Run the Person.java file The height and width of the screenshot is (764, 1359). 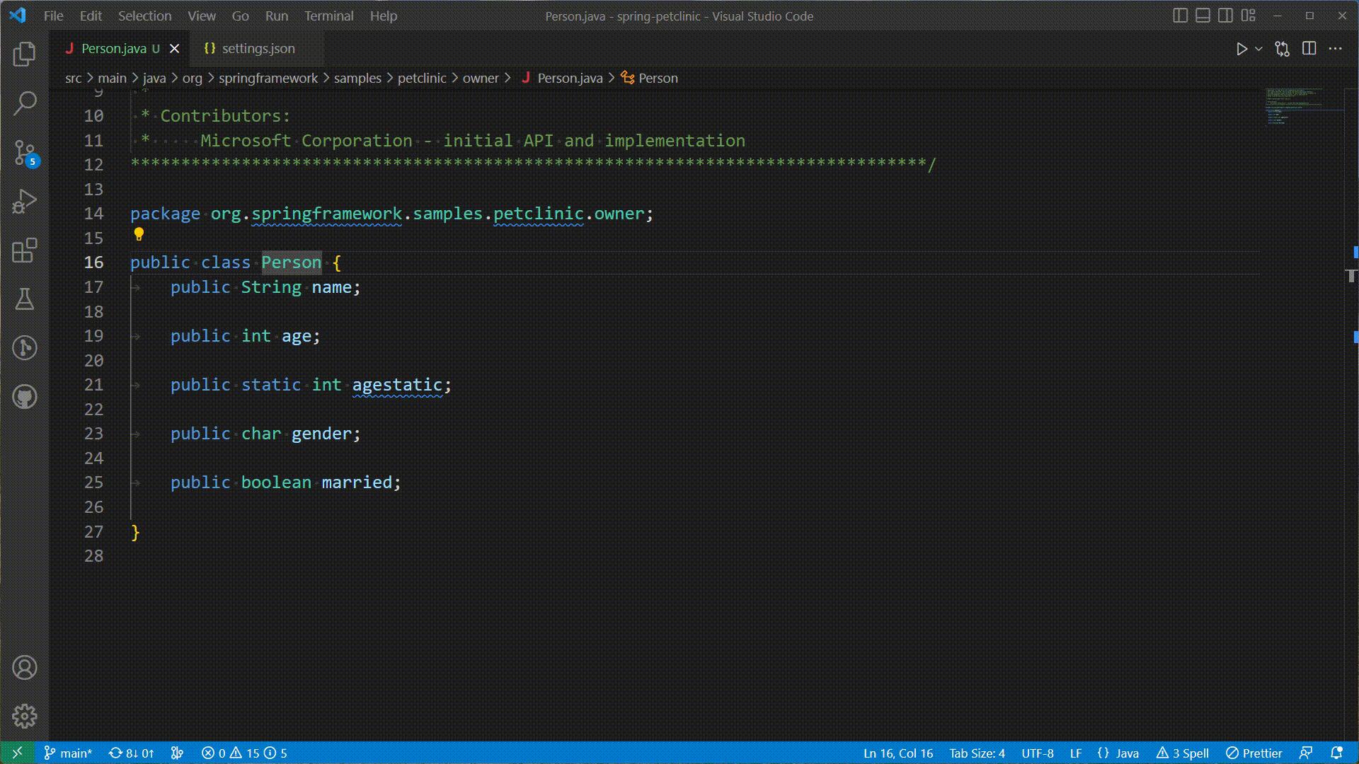pos(1241,48)
